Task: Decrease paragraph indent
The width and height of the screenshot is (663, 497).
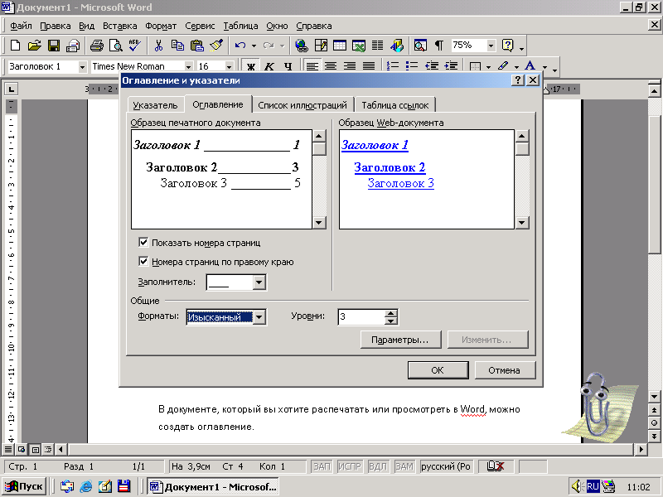Action: [x=432, y=66]
